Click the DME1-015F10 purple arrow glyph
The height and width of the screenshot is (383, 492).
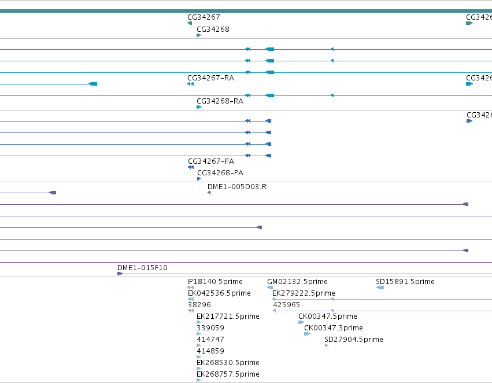coord(120,274)
